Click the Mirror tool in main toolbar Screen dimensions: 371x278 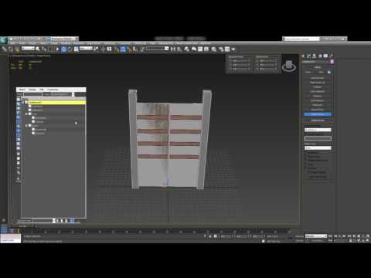173,49
